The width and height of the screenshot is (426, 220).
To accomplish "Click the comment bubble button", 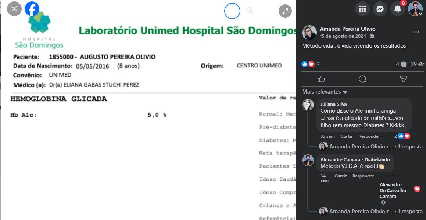I will tap(362, 79).
